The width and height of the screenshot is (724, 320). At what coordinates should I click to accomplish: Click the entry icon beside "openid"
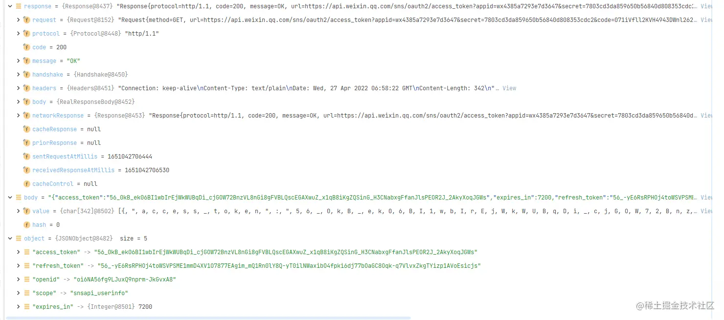tap(26, 280)
